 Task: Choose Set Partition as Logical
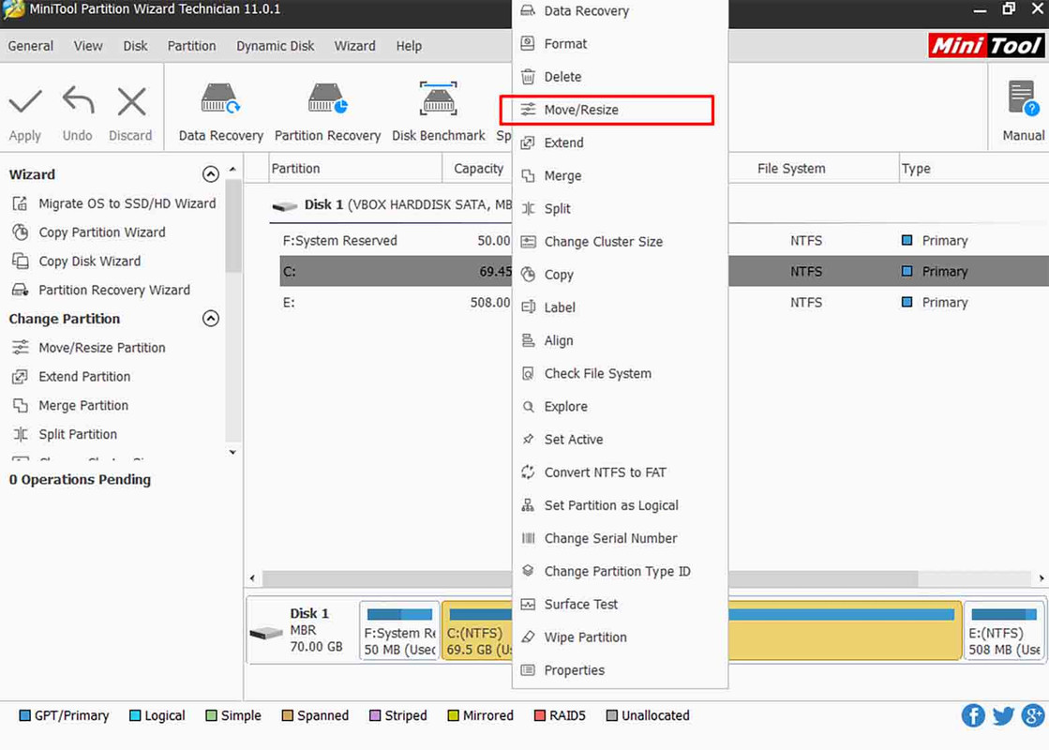tap(620, 505)
